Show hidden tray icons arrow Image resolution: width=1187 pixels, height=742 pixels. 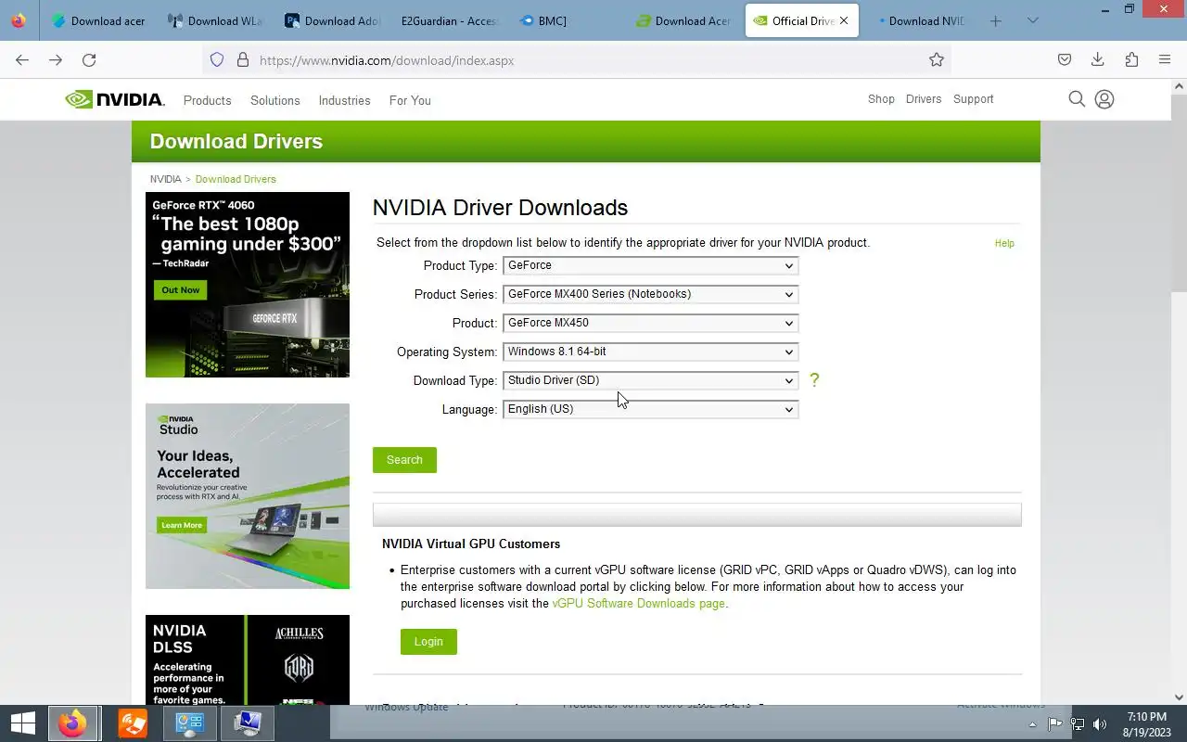[x=1033, y=724]
